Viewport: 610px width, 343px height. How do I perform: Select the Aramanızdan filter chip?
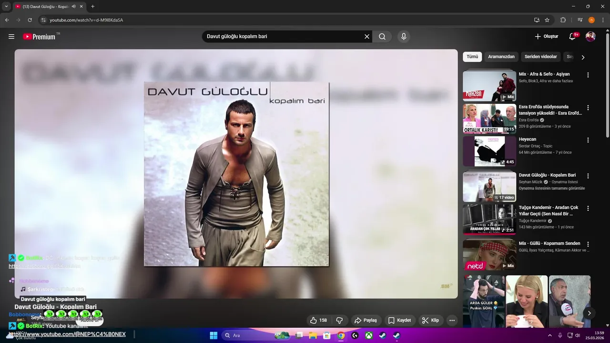click(501, 57)
